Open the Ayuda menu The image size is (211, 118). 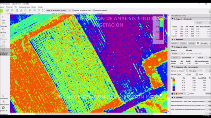point(40,7)
